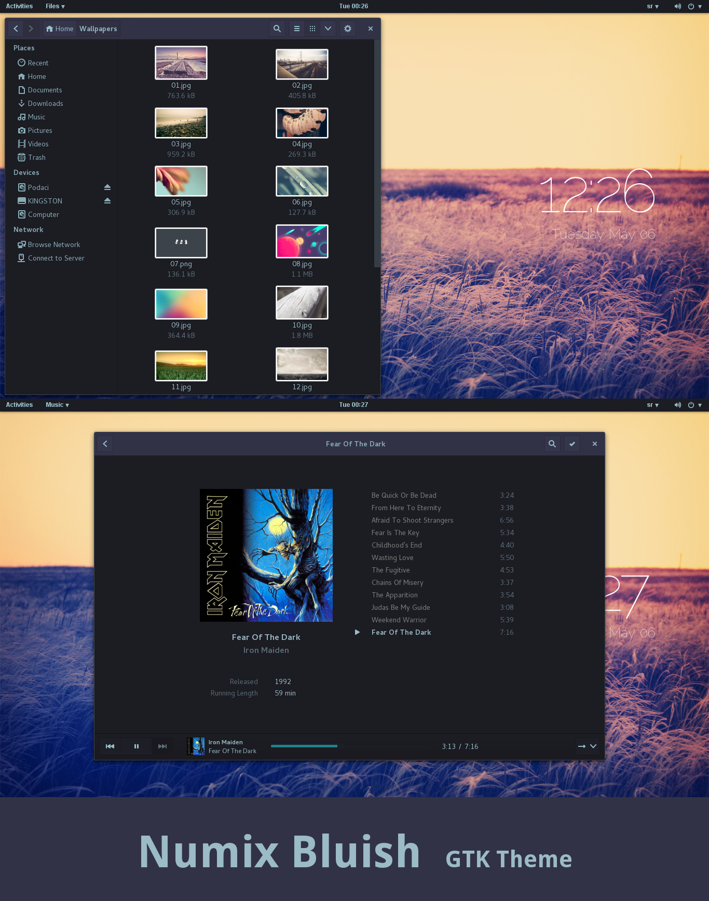
Task: Expand view options dropdown arrow in Files
Action: [x=328, y=29]
